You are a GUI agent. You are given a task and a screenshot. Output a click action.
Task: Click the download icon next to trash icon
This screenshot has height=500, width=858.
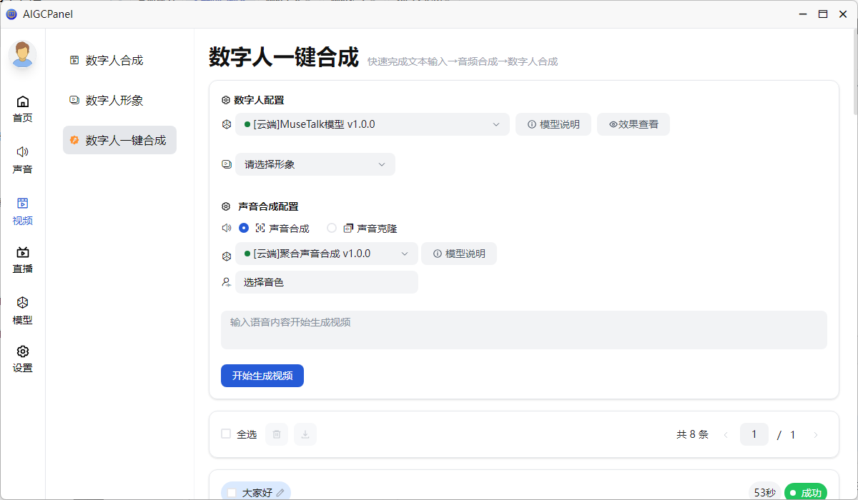point(305,434)
